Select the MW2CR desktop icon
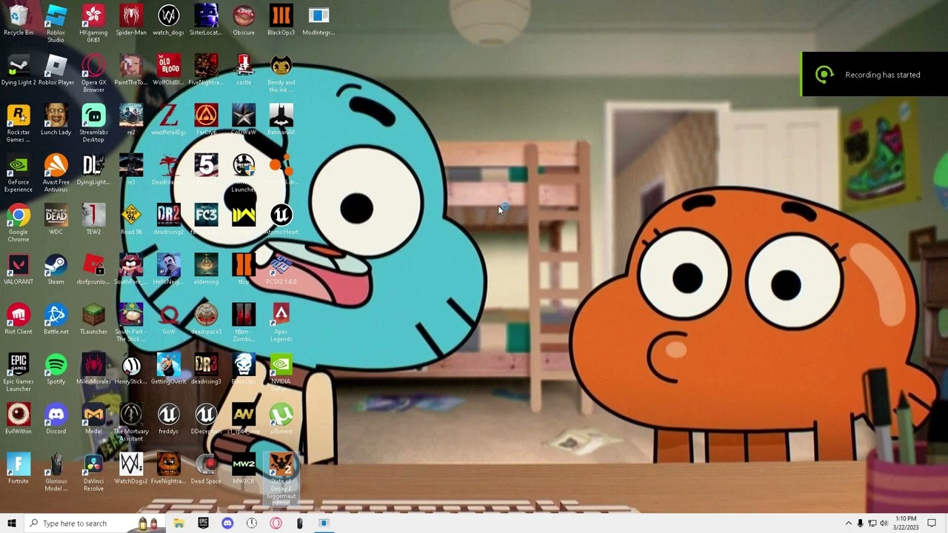 (x=244, y=468)
